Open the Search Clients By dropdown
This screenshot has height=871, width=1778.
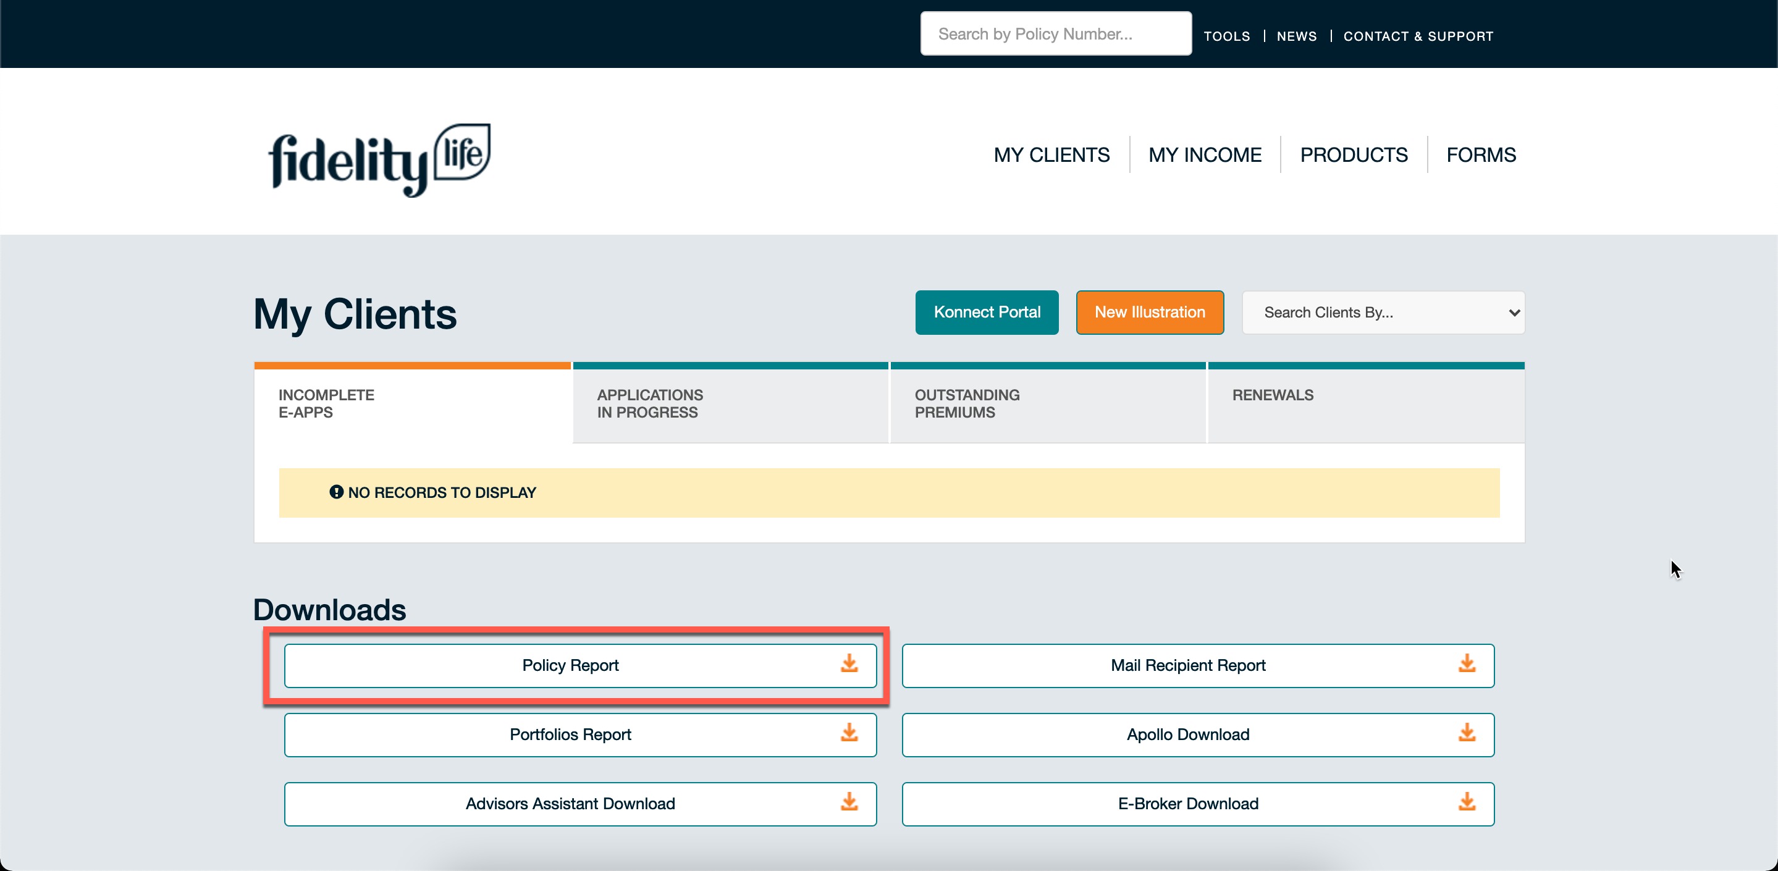[x=1383, y=313]
